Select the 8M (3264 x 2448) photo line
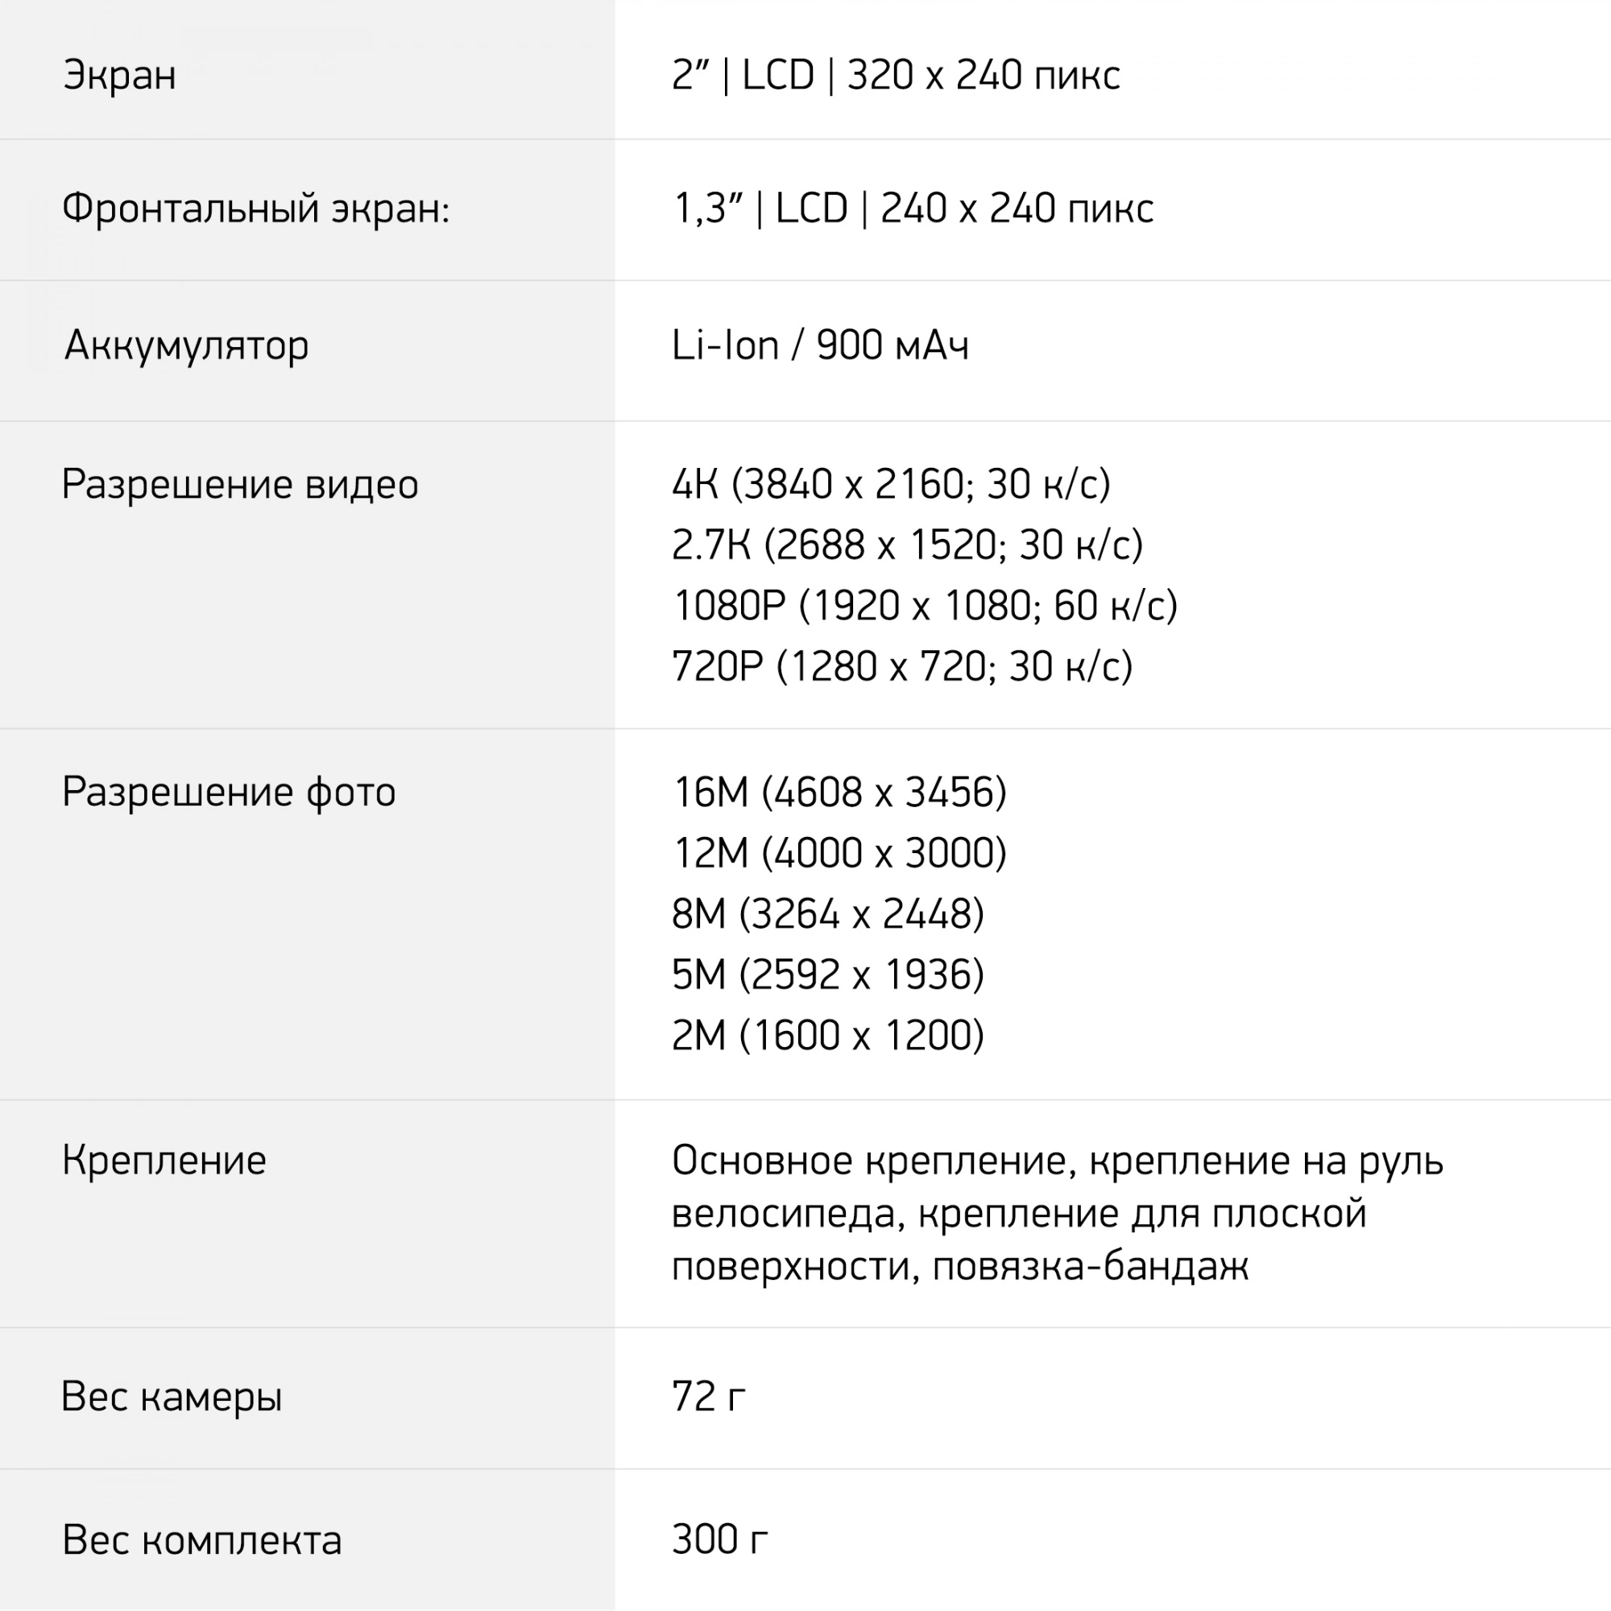 click(x=827, y=914)
